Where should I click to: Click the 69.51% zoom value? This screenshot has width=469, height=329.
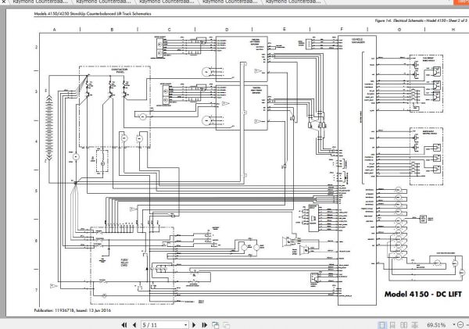[x=436, y=325]
